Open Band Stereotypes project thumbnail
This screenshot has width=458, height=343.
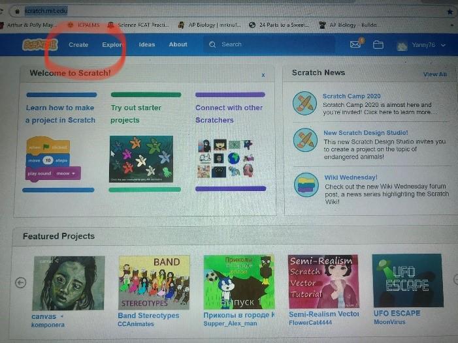coord(154,282)
